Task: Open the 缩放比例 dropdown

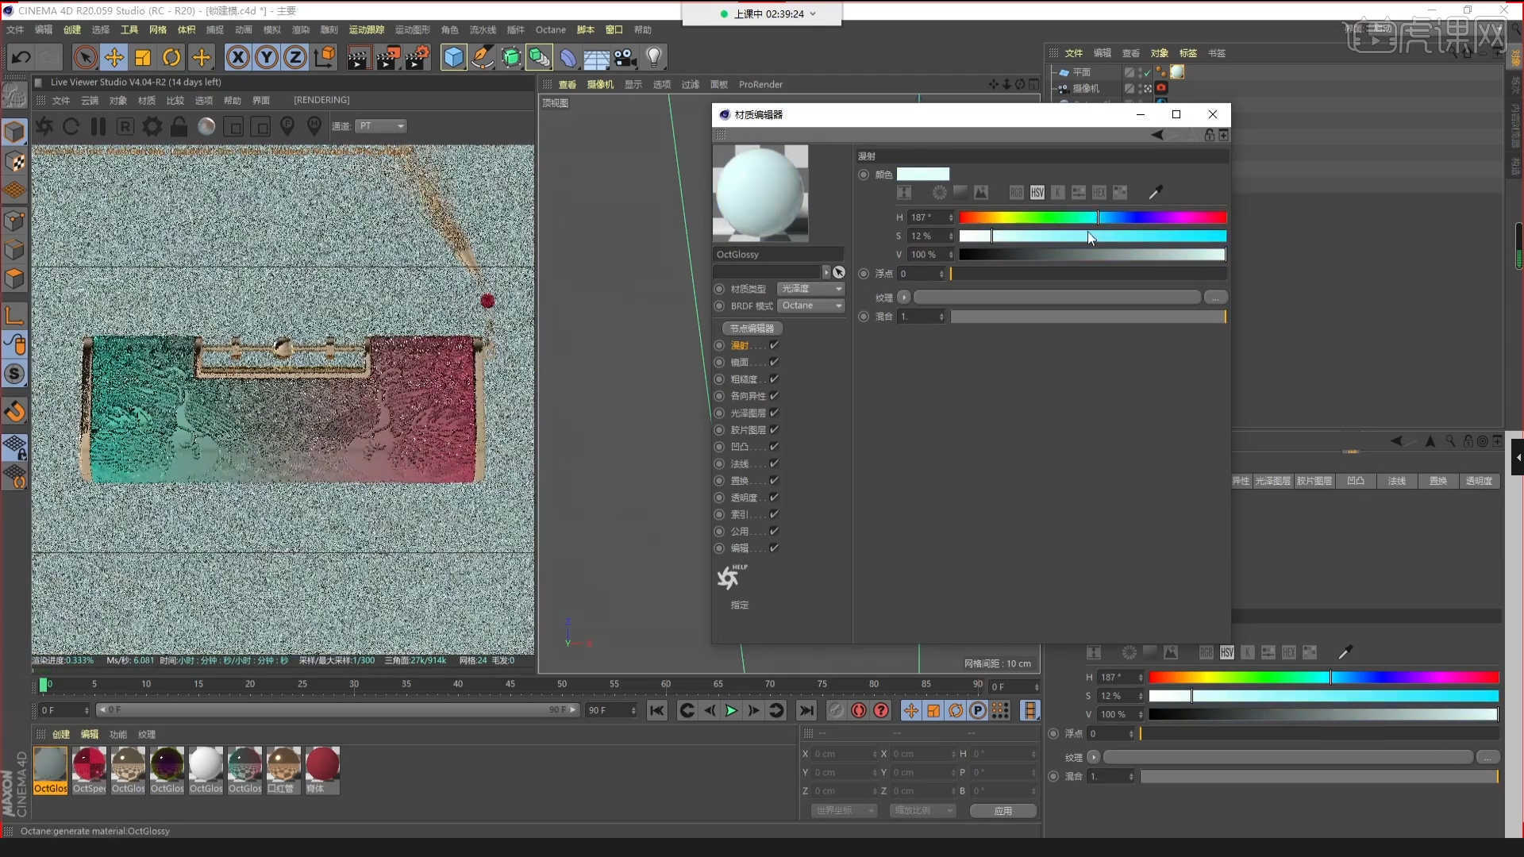Action: [x=922, y=810]
